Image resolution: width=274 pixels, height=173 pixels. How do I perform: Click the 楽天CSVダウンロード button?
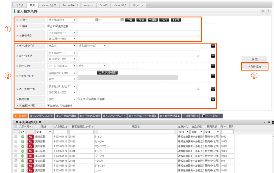(x=41, y=116)
